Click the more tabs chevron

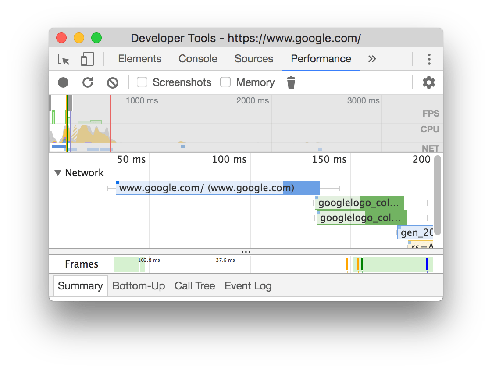tap(372, 58)
